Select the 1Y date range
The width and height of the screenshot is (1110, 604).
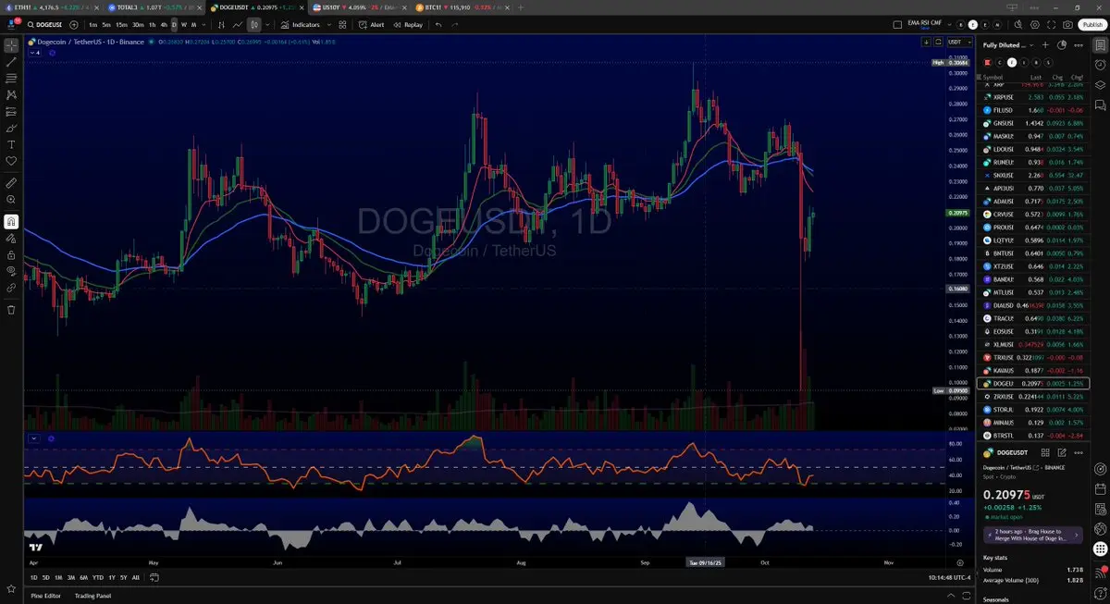(112, 577)
